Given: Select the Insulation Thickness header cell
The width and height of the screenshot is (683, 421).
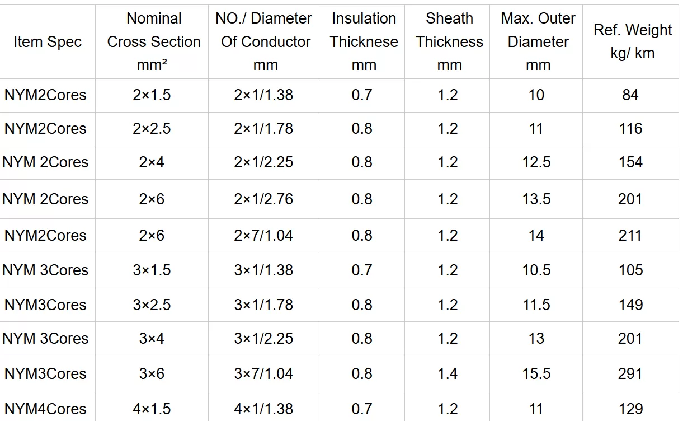Looking at the screenshot, I should [x=364, y=42].
